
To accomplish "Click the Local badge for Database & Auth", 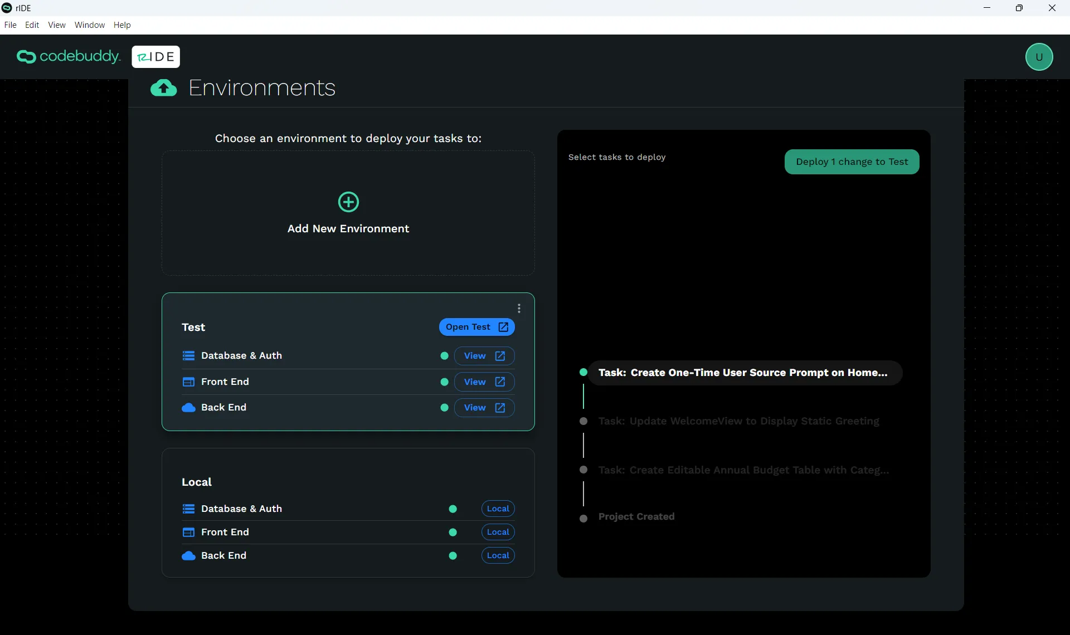I will (498, 509).
